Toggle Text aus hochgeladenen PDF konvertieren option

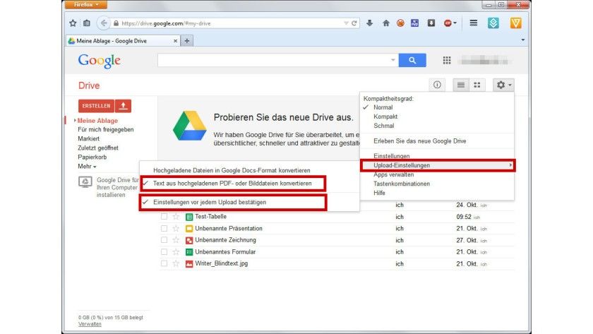(x=232, y=184)
